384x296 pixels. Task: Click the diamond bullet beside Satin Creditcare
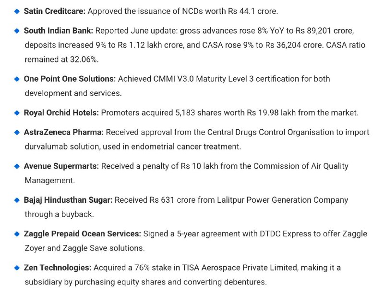click(17, 11)
